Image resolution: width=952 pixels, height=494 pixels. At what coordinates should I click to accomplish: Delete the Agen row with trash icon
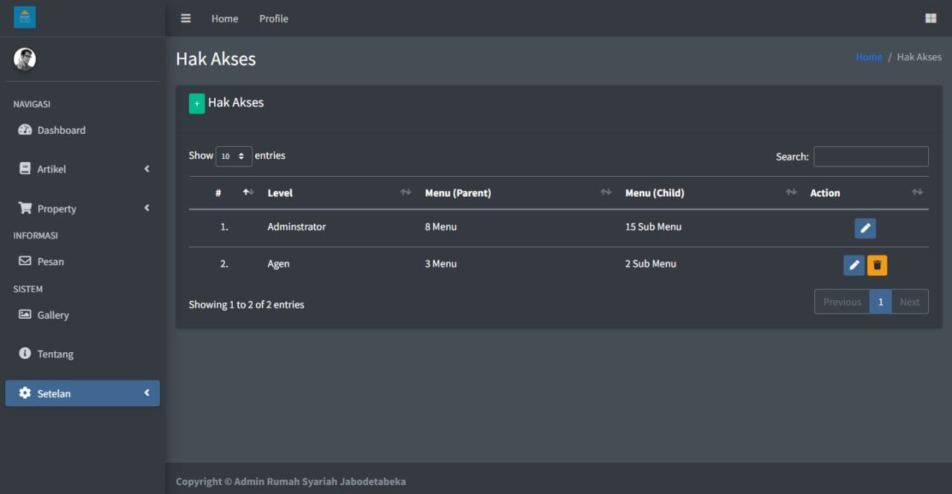(x=877, y=265)
